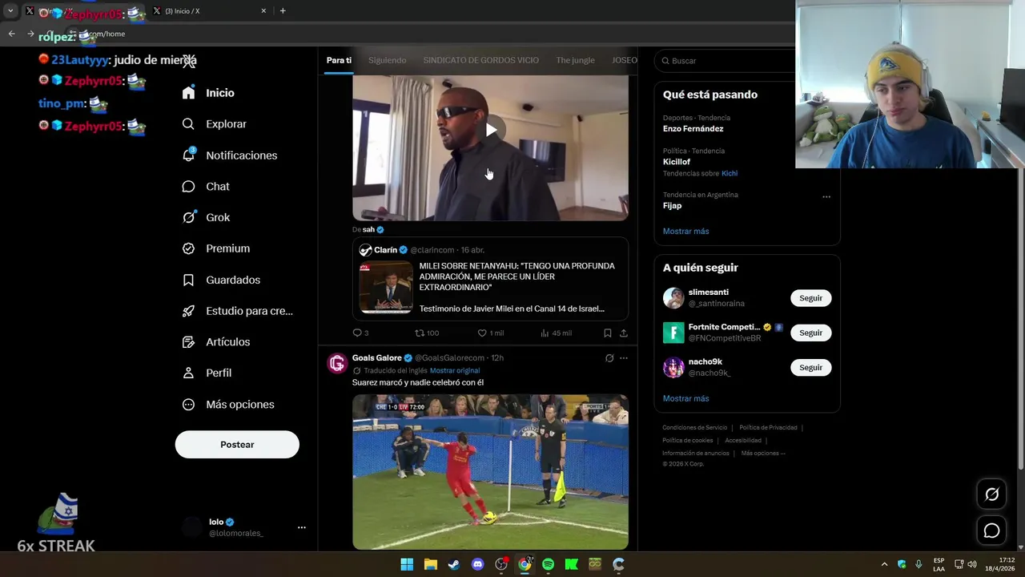Open new browser tab with plus button
Screen dimensions: 1025x577
(283, 11)
